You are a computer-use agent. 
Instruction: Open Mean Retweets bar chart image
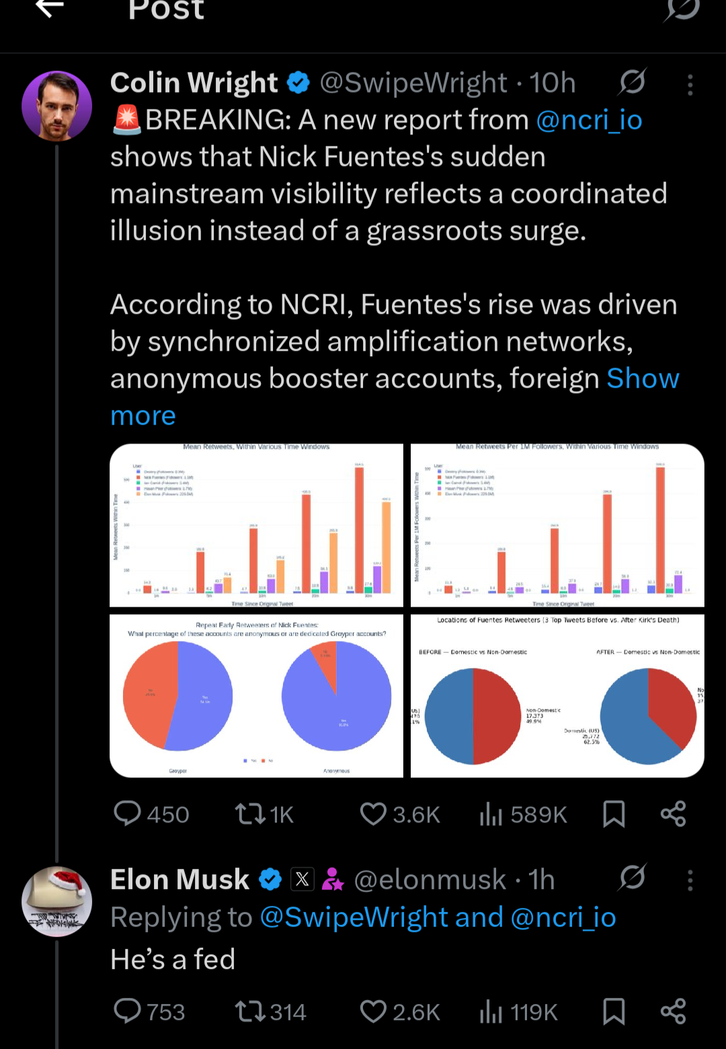coord(256,526)
